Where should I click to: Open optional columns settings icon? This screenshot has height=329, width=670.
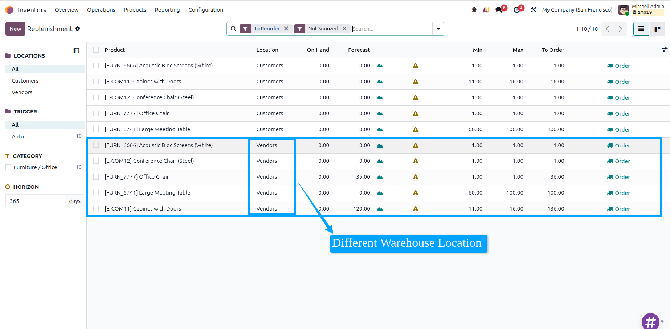[x=665, y=50]
